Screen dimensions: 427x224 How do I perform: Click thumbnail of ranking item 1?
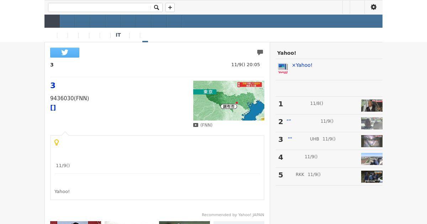372,106
